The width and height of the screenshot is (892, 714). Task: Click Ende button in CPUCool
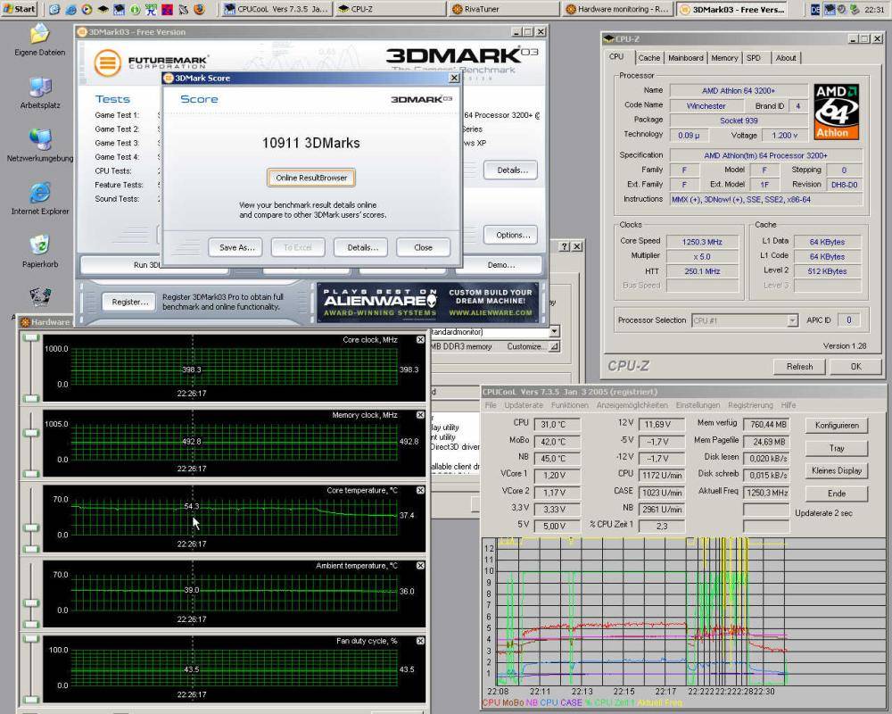click(x=837, y=493)
